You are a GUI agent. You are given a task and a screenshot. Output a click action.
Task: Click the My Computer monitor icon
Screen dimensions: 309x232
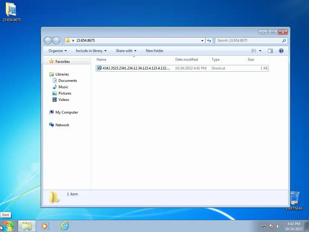[51, 112]
